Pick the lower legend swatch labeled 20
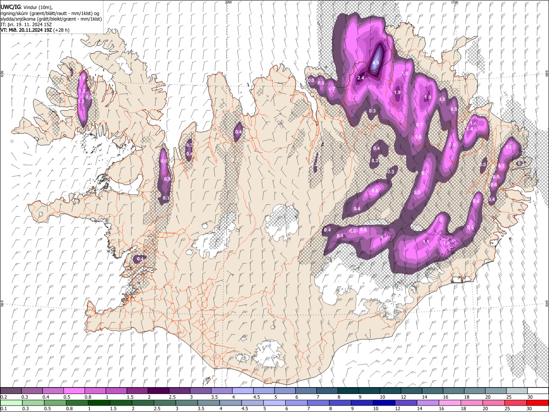Viewport: 549px width, 412px height. [x=493, y=403]
